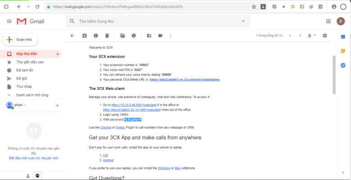The image size is (351, 180).
Task: Open the Gmail main menu hamburger
Action: (9, 21)
